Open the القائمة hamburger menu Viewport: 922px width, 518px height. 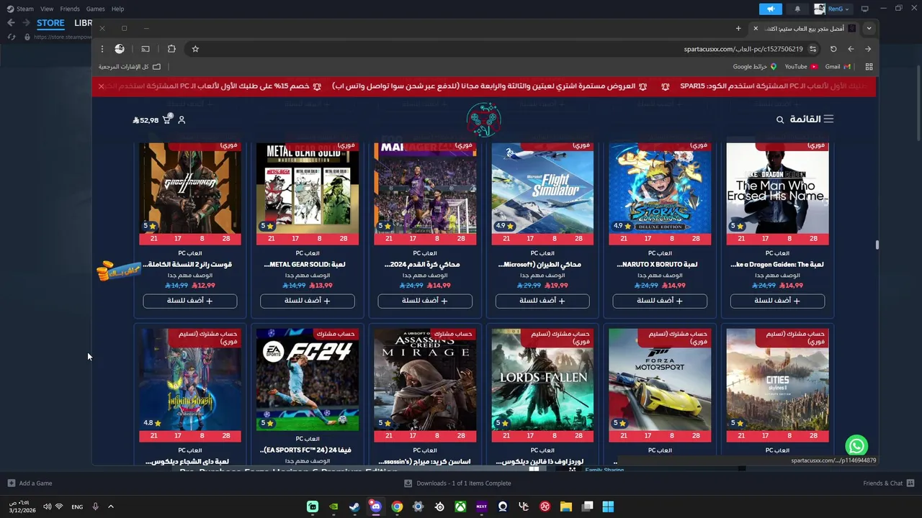coord(812,119)
